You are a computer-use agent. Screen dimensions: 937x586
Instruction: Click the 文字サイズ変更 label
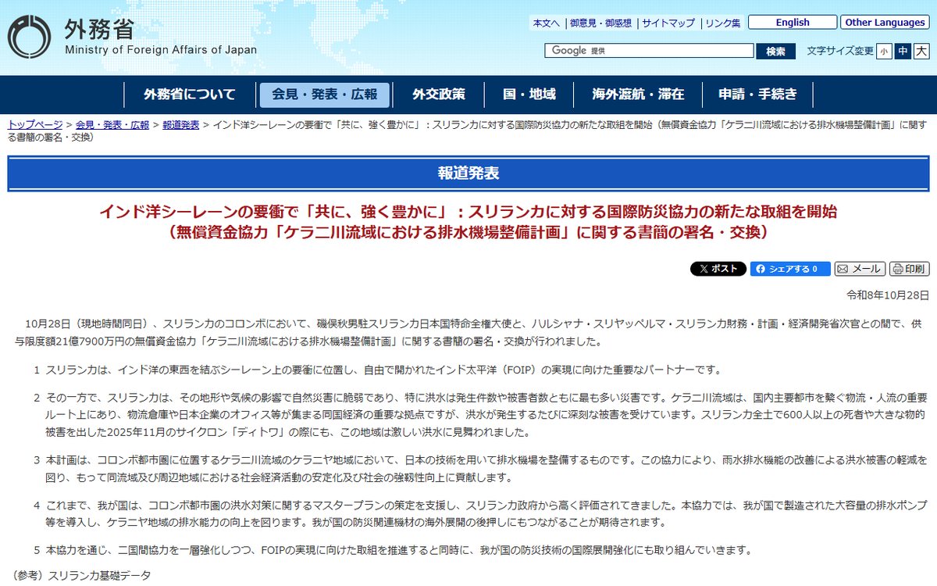tap(840, 51)
